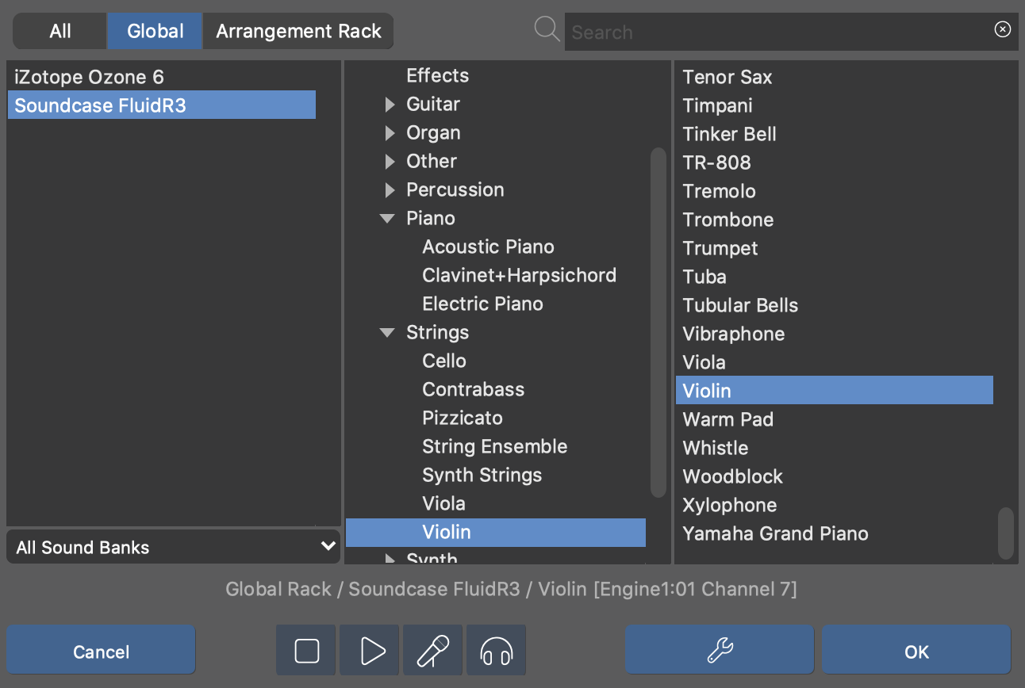Select iZotope Ozone 6 in the plugin list

(89, 77)
